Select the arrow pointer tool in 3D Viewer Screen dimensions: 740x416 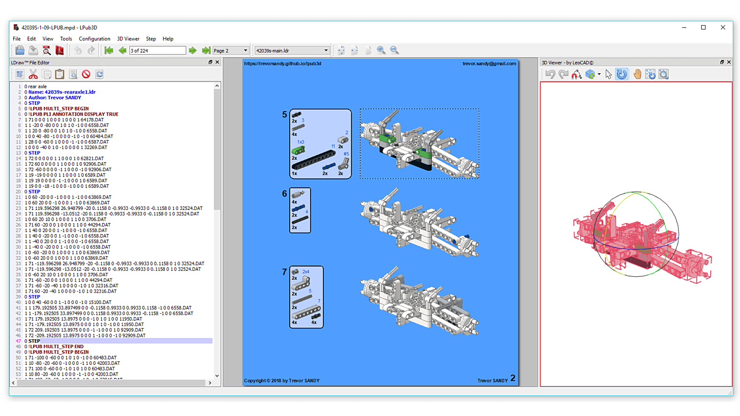609,74
